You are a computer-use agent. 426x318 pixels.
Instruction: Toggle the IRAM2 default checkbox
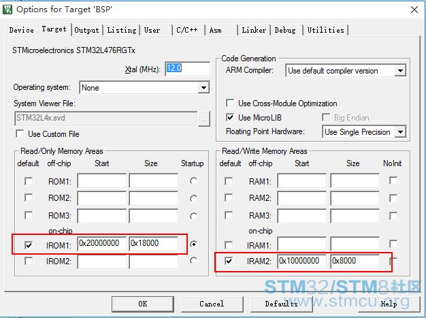[x=229, y=261]
